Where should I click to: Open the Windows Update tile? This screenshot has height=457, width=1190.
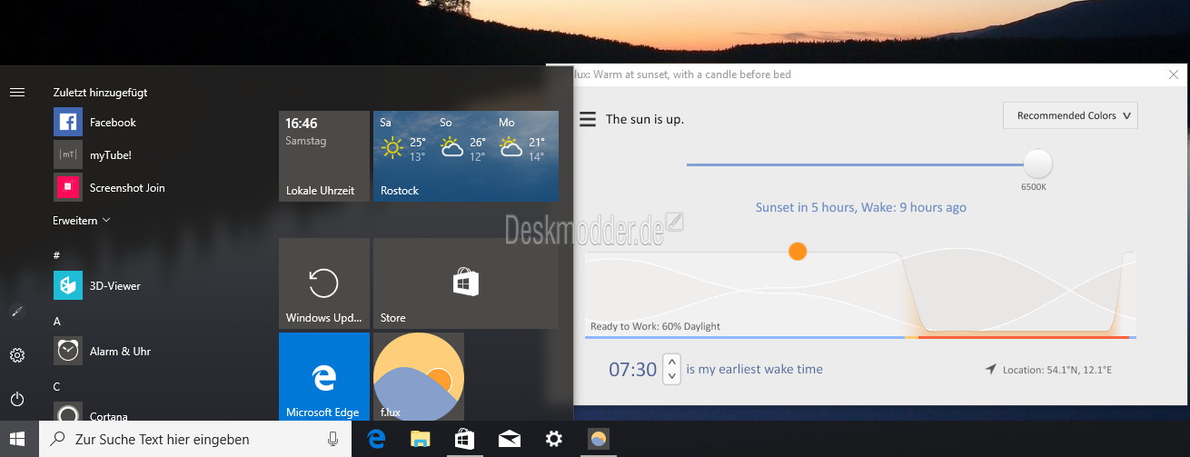(324, 283)
